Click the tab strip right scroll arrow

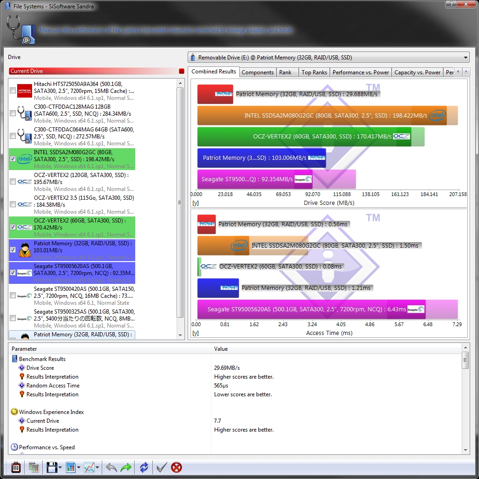tap(466, 72)
